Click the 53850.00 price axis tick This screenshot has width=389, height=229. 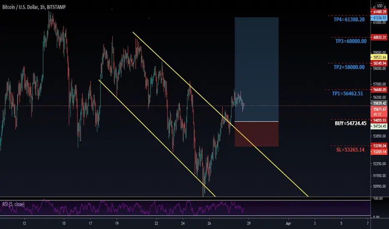pyautogui.click(x=379, y=136)
